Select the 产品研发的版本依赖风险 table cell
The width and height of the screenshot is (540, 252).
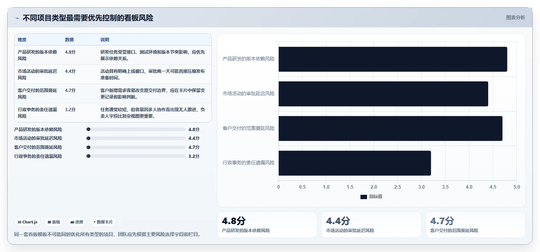pyautogui.click(x=38, y=55)
